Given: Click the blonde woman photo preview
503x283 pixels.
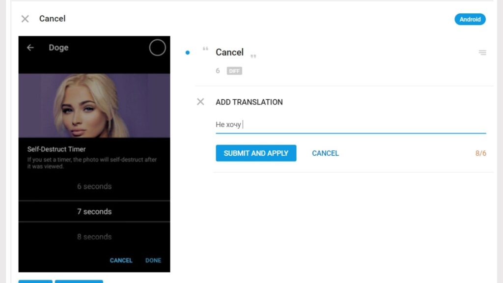Looking at the screenshot, I should tap(94, 105).
